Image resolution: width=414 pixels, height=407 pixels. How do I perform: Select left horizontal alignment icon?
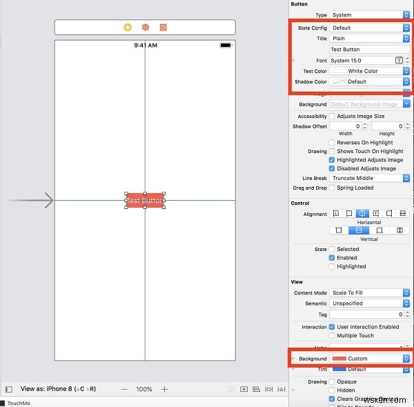(349, 213)
